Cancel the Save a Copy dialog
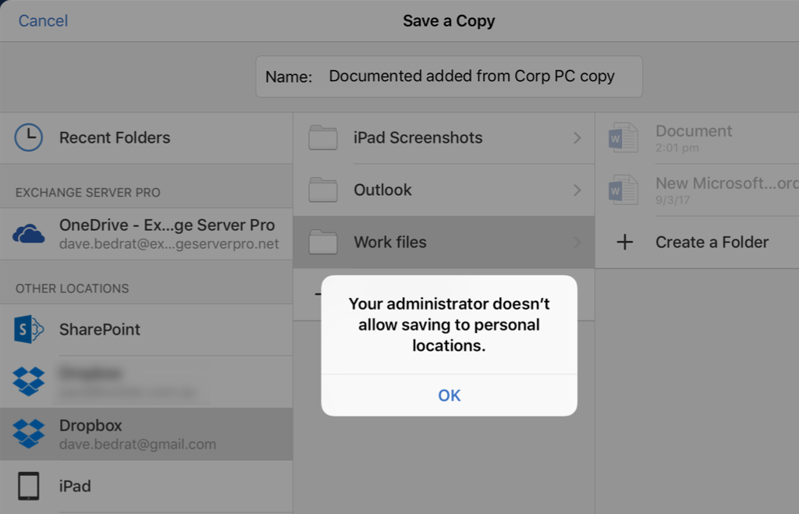 tap(43, 21)
